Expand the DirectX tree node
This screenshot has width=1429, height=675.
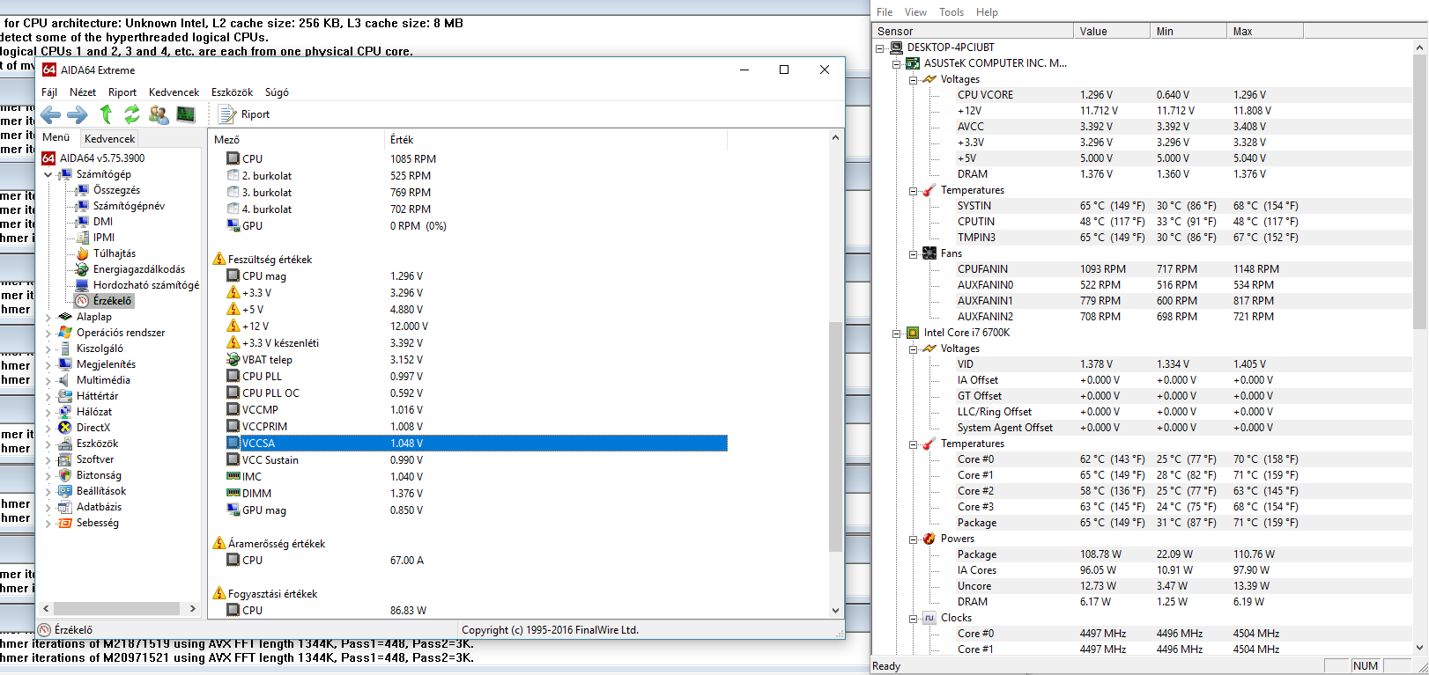[x=48, y=428]
